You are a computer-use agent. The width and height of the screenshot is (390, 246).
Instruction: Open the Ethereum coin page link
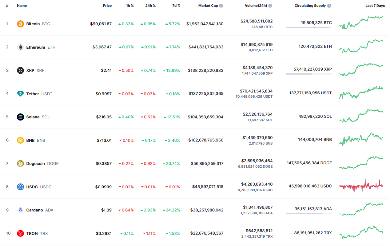point(41,47)
